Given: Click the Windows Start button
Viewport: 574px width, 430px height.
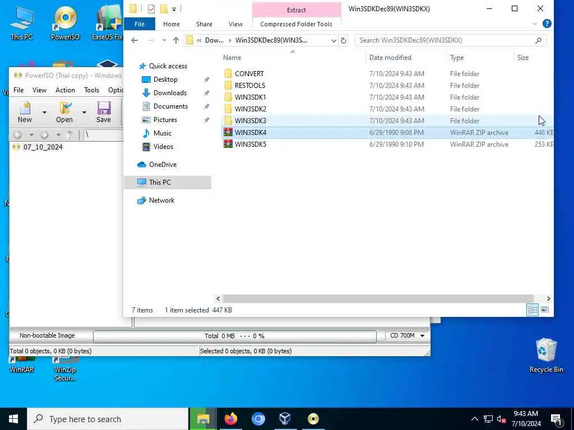Looking at the screenshot, I should [x=13, y=419].
